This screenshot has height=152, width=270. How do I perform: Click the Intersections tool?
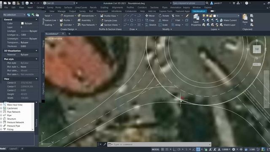[86, 16]
